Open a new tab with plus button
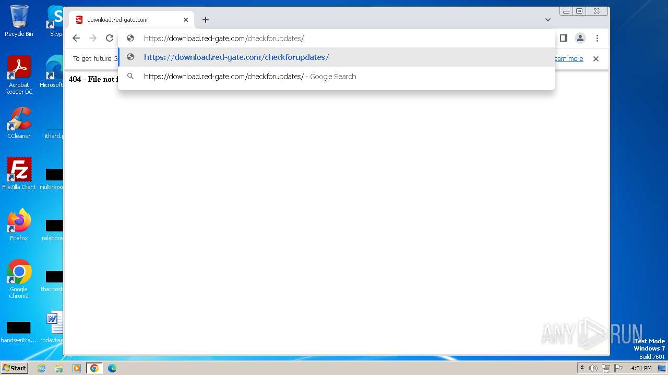The width and height of the screenshot is (668, 375). coord(206,20)
